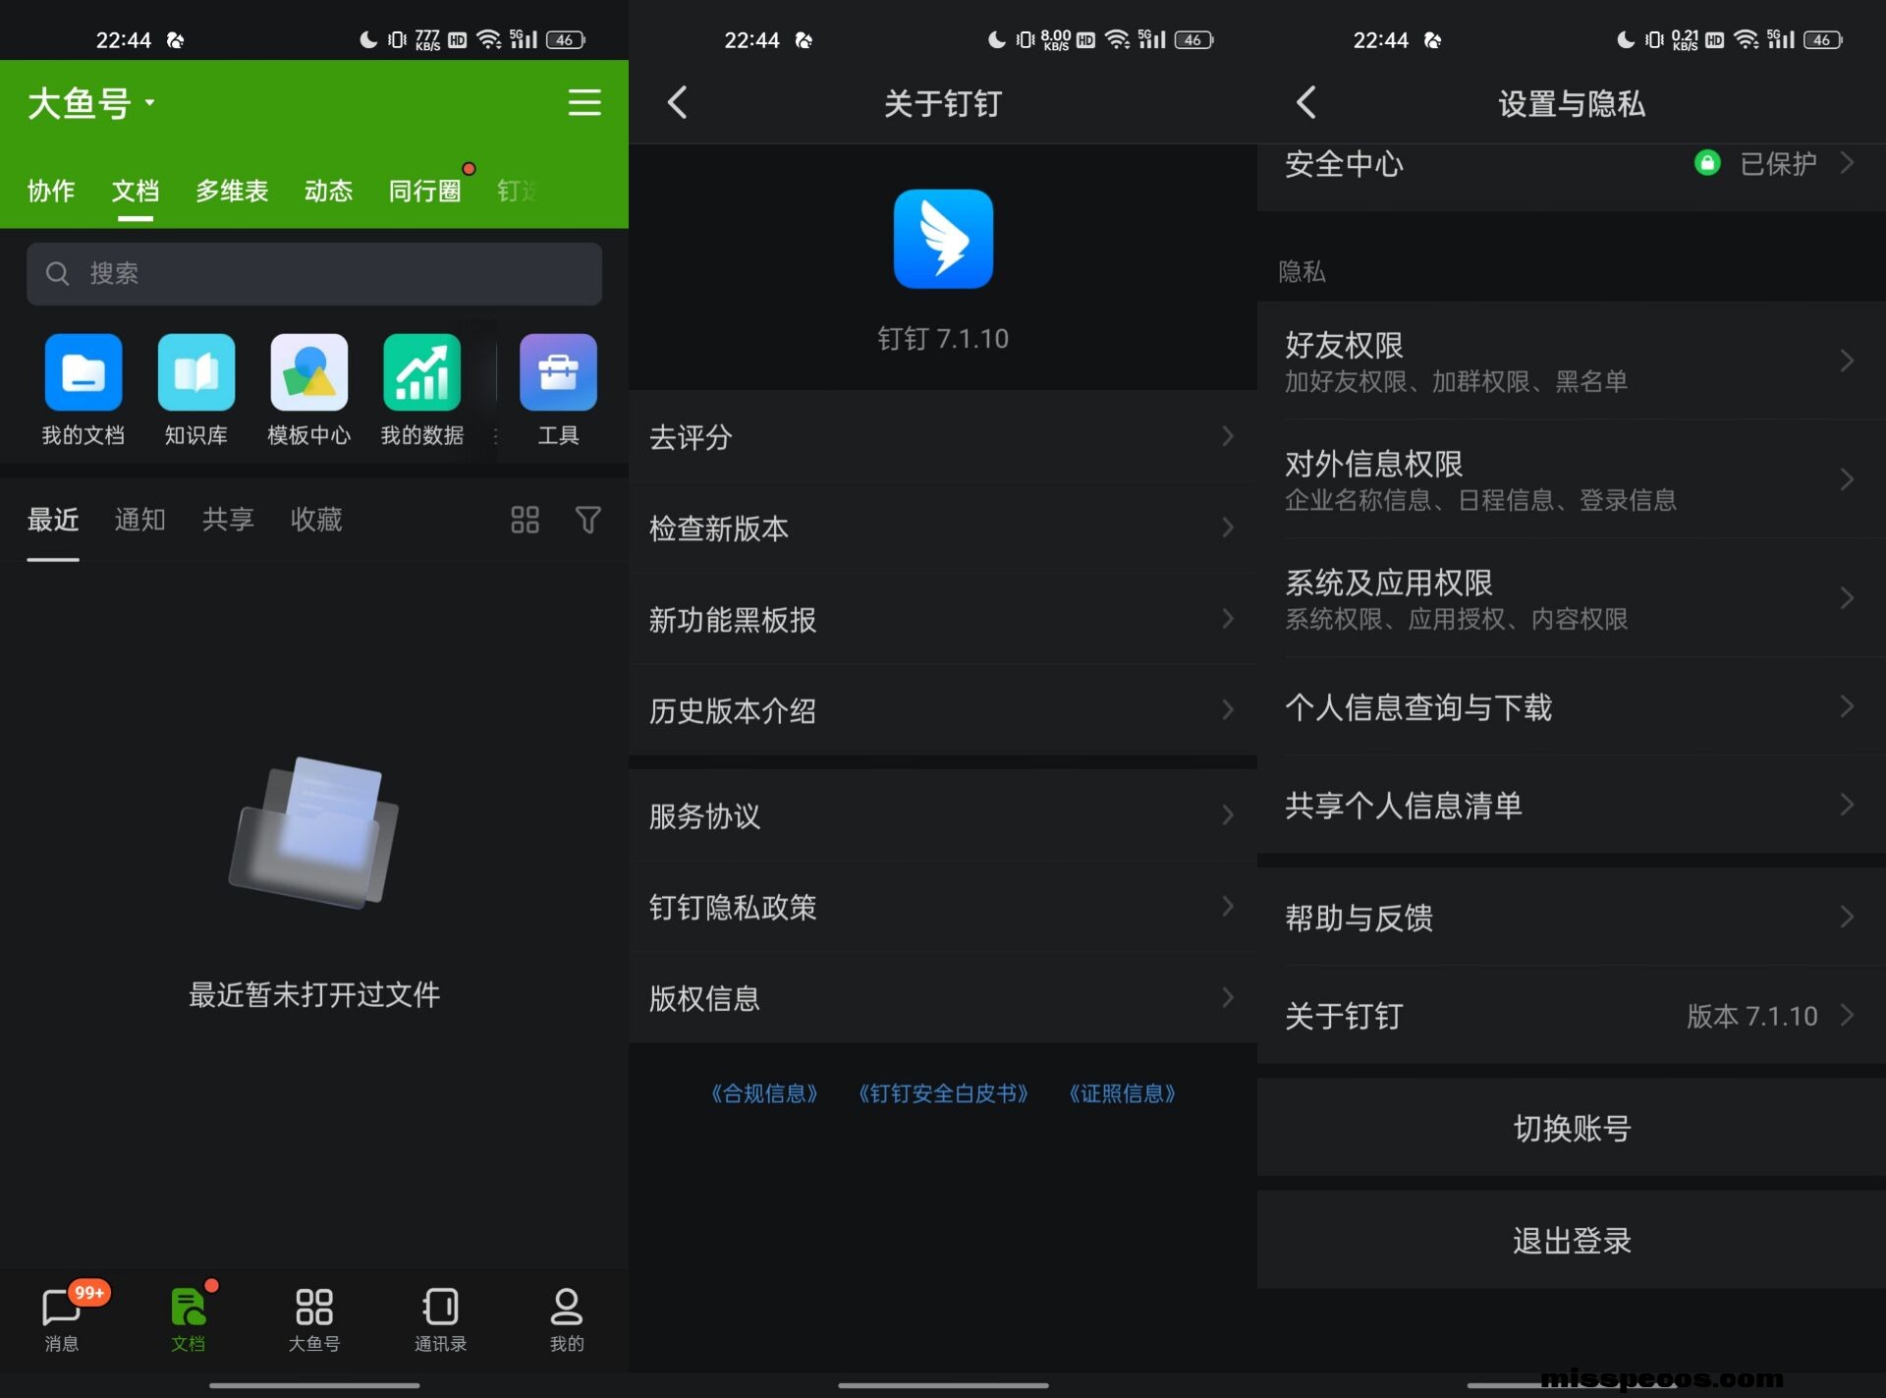Open the filter funnel icon
1886x1398 pixels.
[587, 520]
